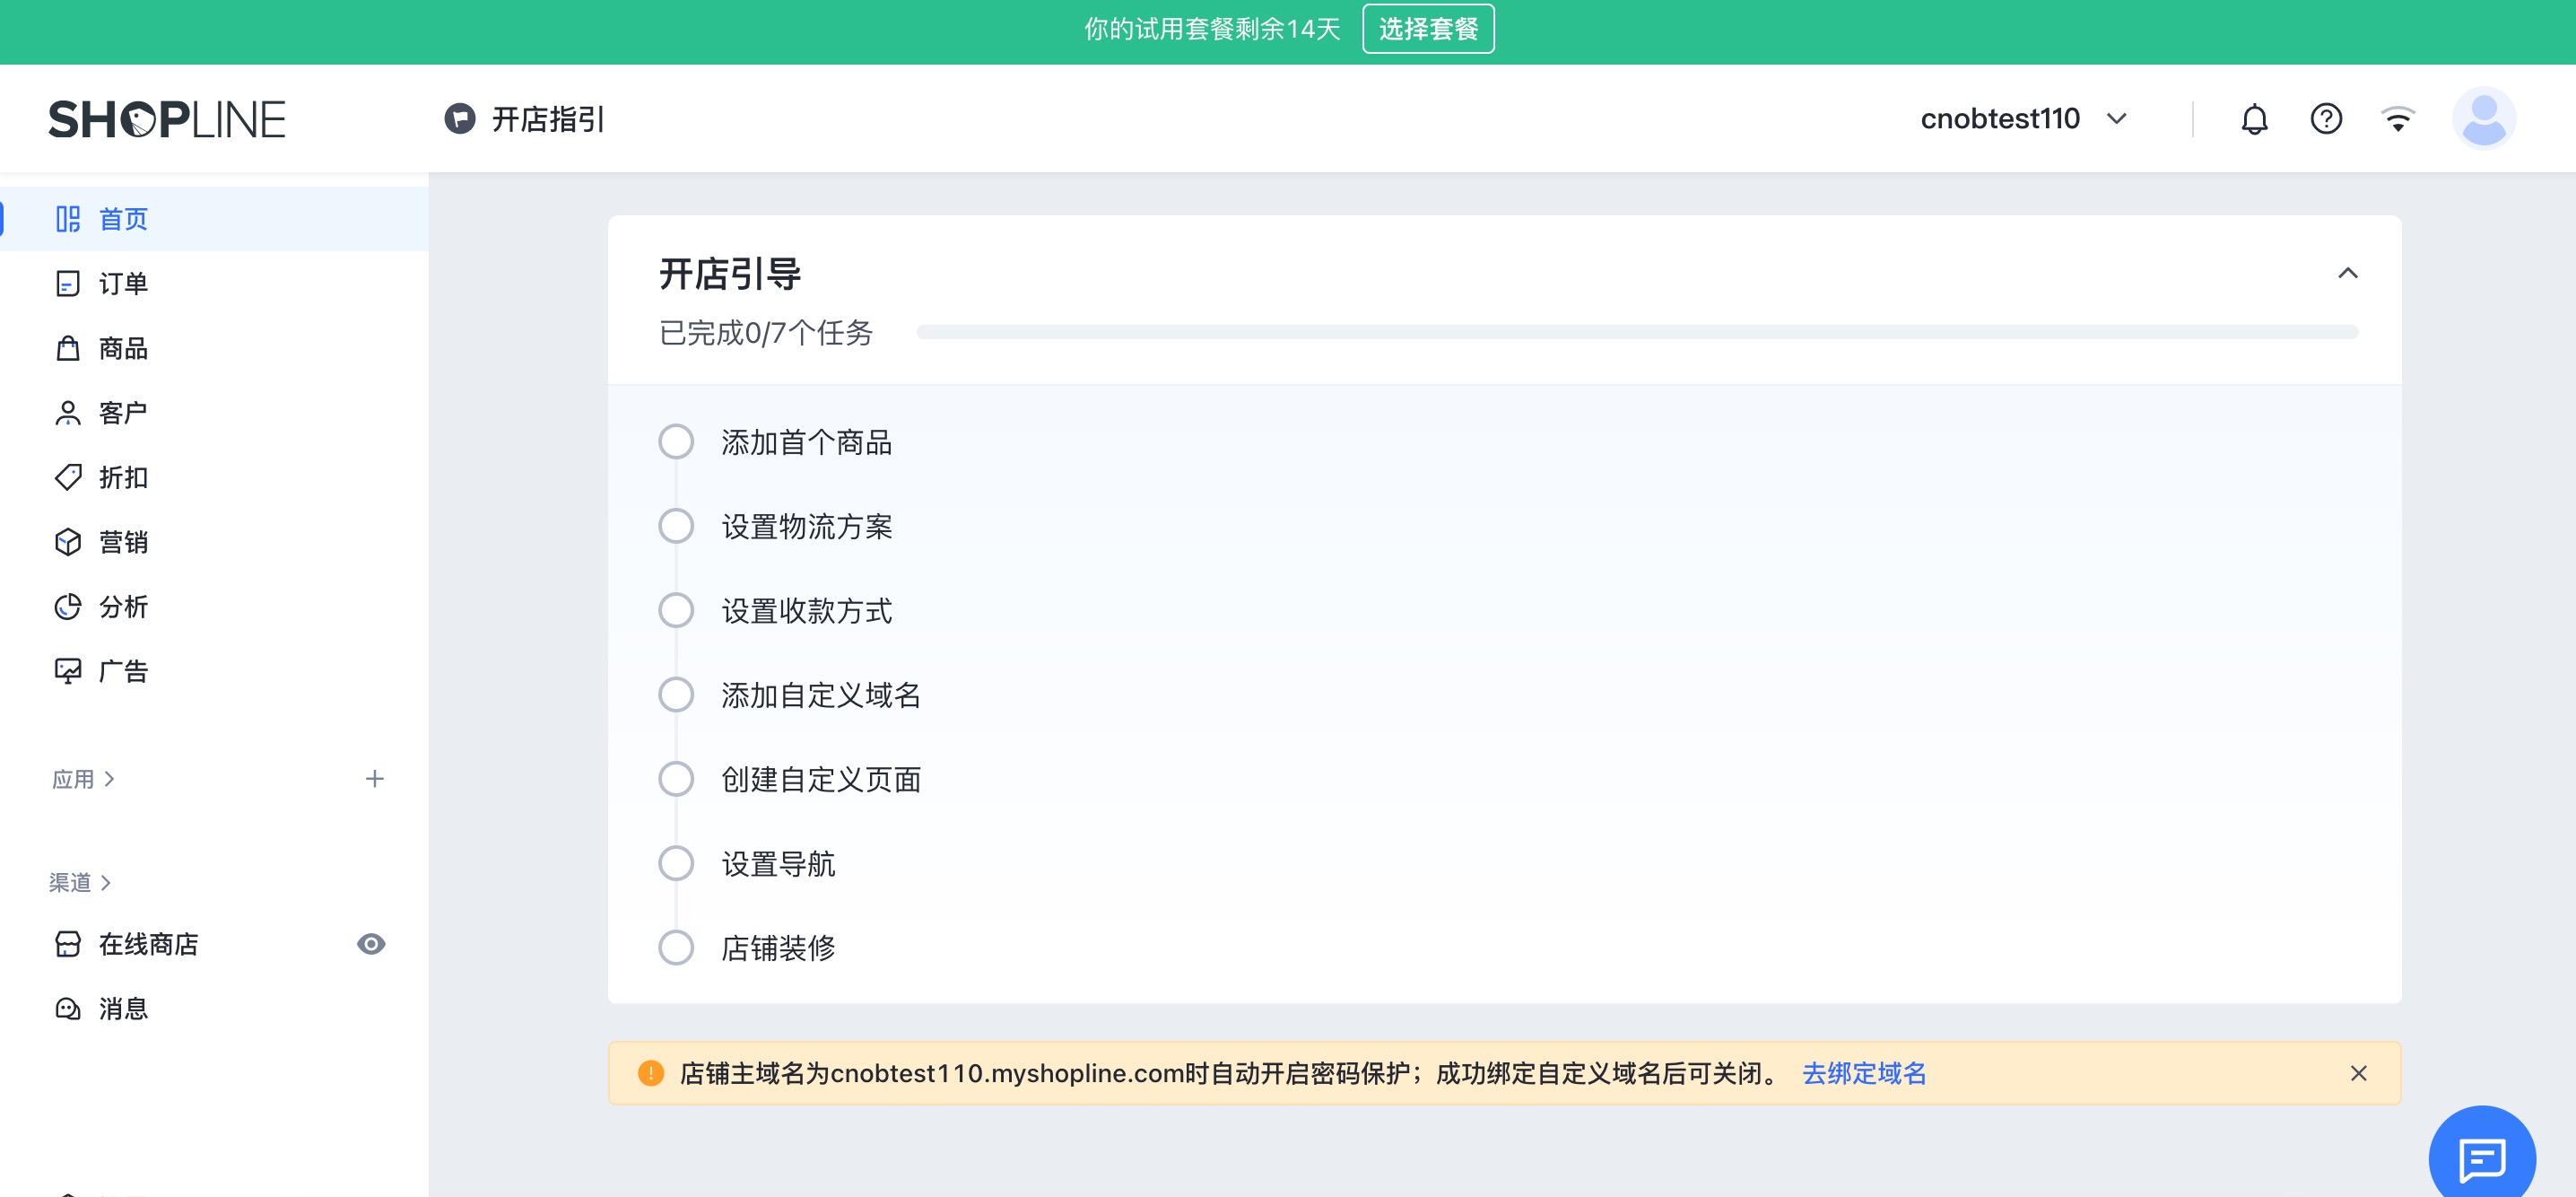Click the 去绑定域名 link
This screenshot has width=2576, height=1197.
[1864, 1073]
